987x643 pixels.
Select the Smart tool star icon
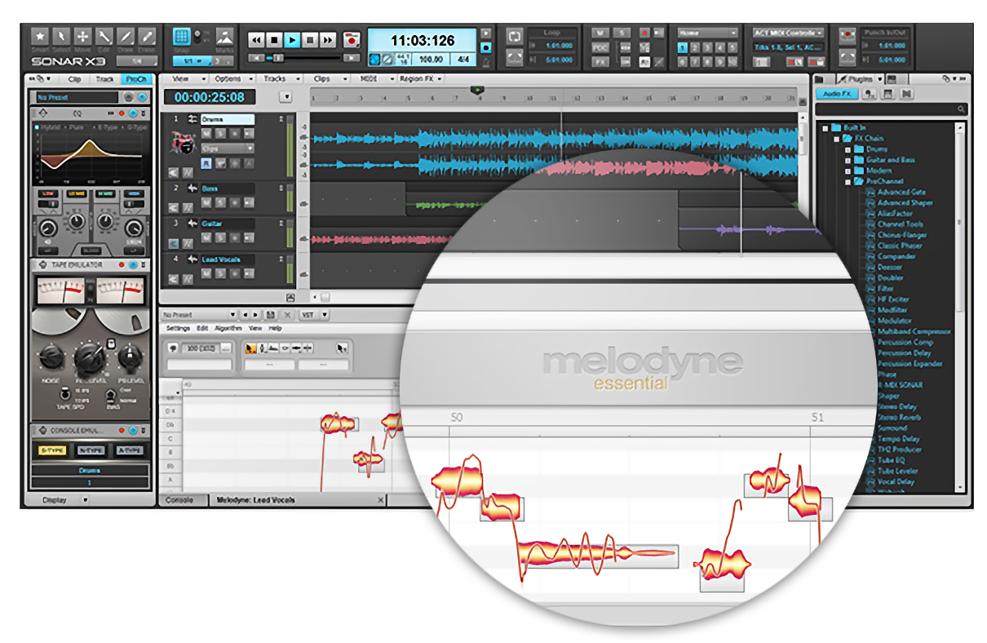pos(40,37)
